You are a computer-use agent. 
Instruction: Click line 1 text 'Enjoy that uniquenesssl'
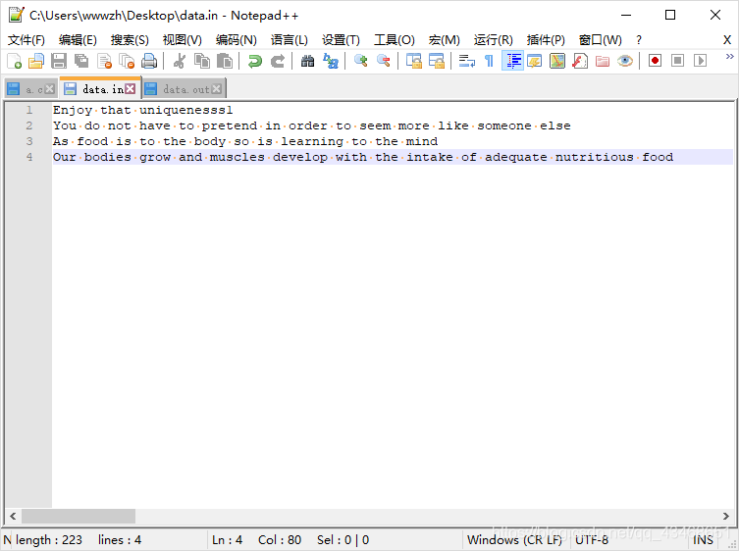click(x=143, y=110)
